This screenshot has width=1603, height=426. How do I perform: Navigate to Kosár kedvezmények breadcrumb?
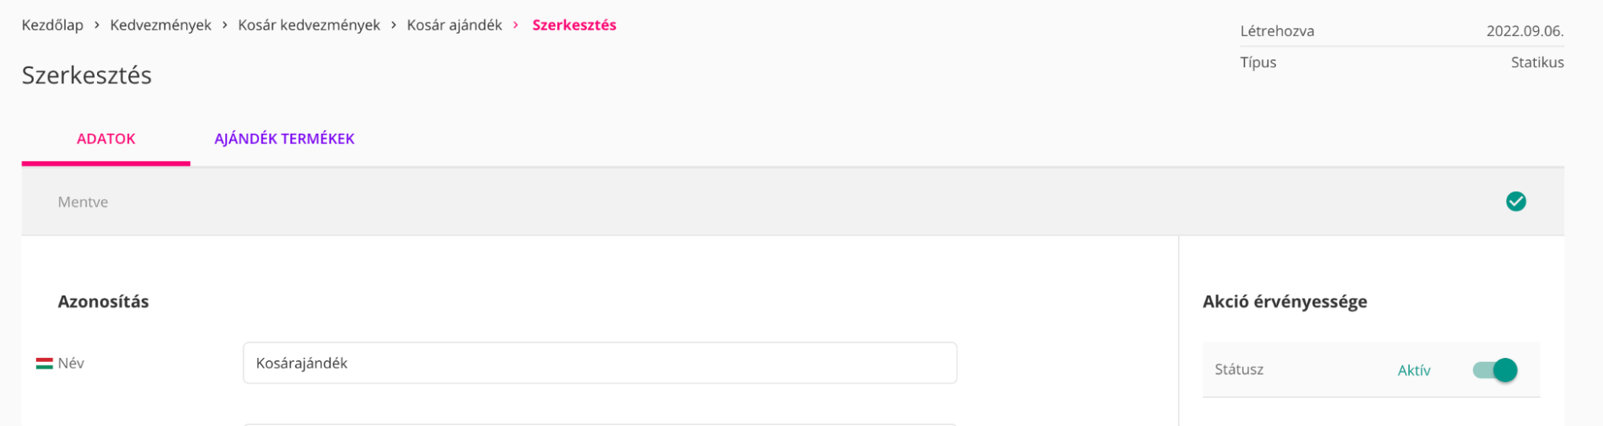pyautogui.click(x=309, y=26)
